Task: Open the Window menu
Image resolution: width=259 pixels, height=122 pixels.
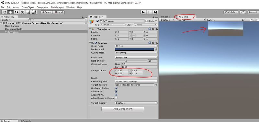Action: click(70, 7)
